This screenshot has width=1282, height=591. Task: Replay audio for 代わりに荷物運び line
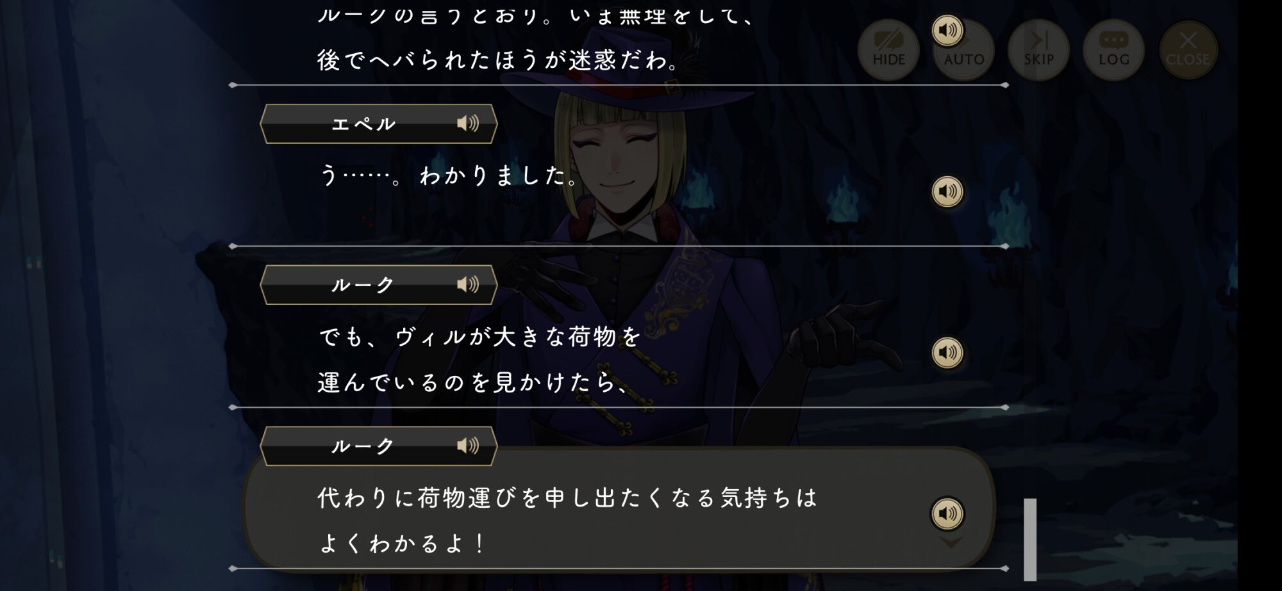coord(947,514)
